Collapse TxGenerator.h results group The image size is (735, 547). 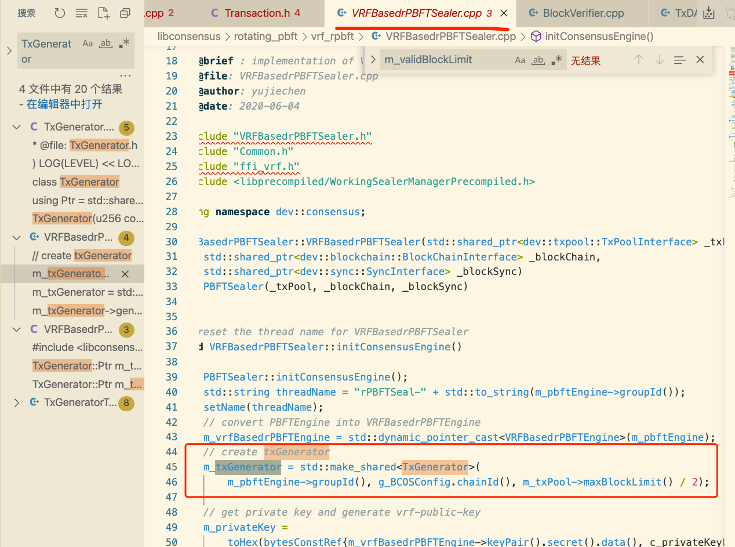tap(17, 127)
